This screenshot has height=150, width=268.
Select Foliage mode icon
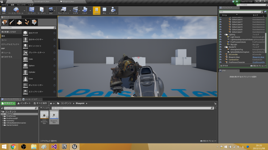click(27, 22)
